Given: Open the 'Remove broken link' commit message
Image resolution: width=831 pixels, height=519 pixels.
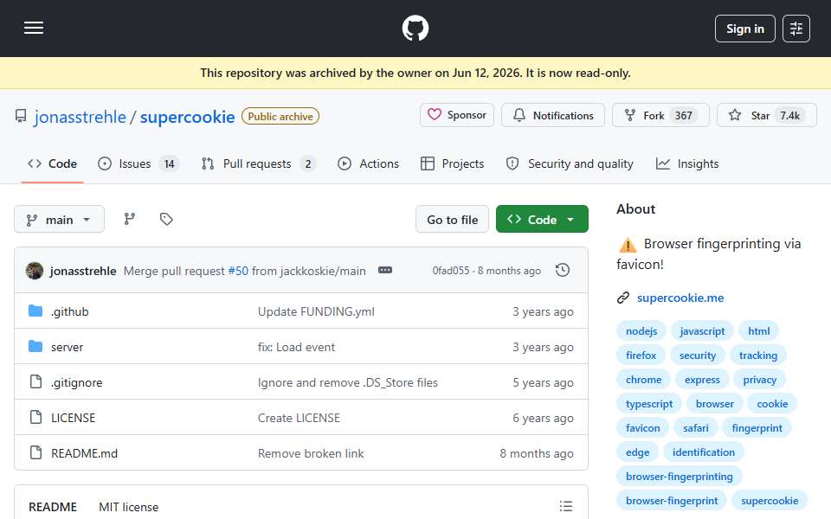Looking at the screenshot, I should pyautogui.click(x=311, y=453).
